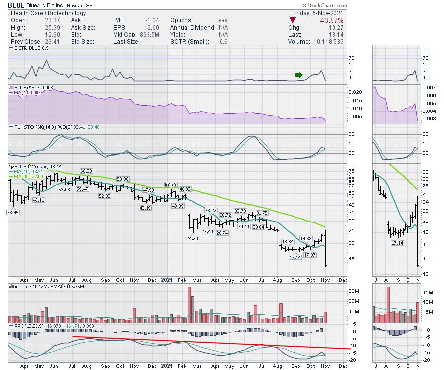Click the green arrow in SCTR panel
The width and height of the screenshot is (444, 370).
click(x=298, y=75)
